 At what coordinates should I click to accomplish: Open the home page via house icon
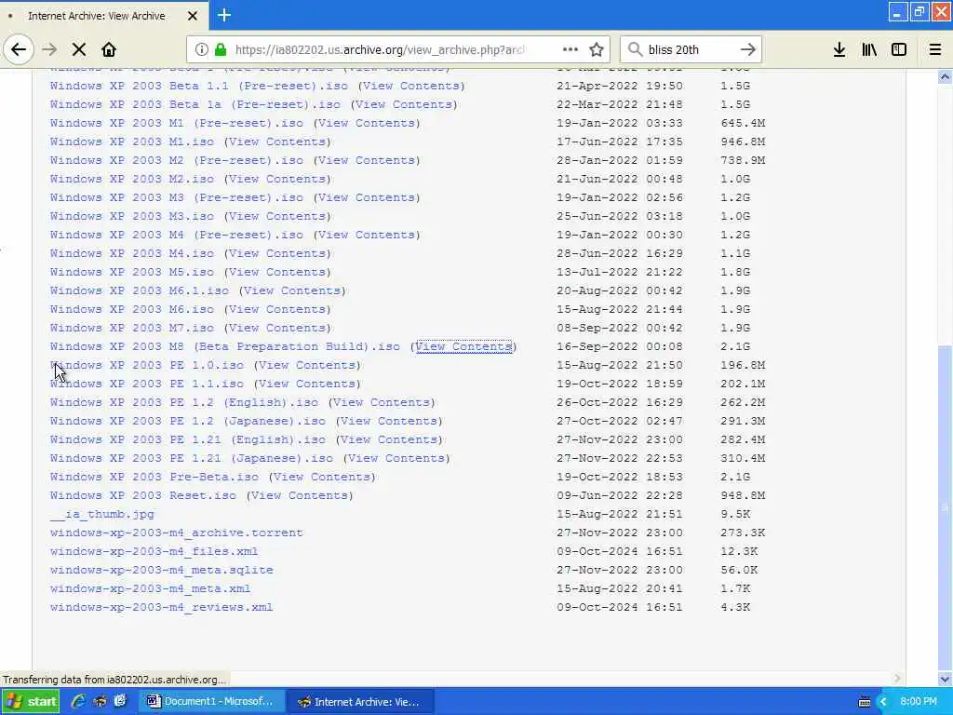(109, 49)
